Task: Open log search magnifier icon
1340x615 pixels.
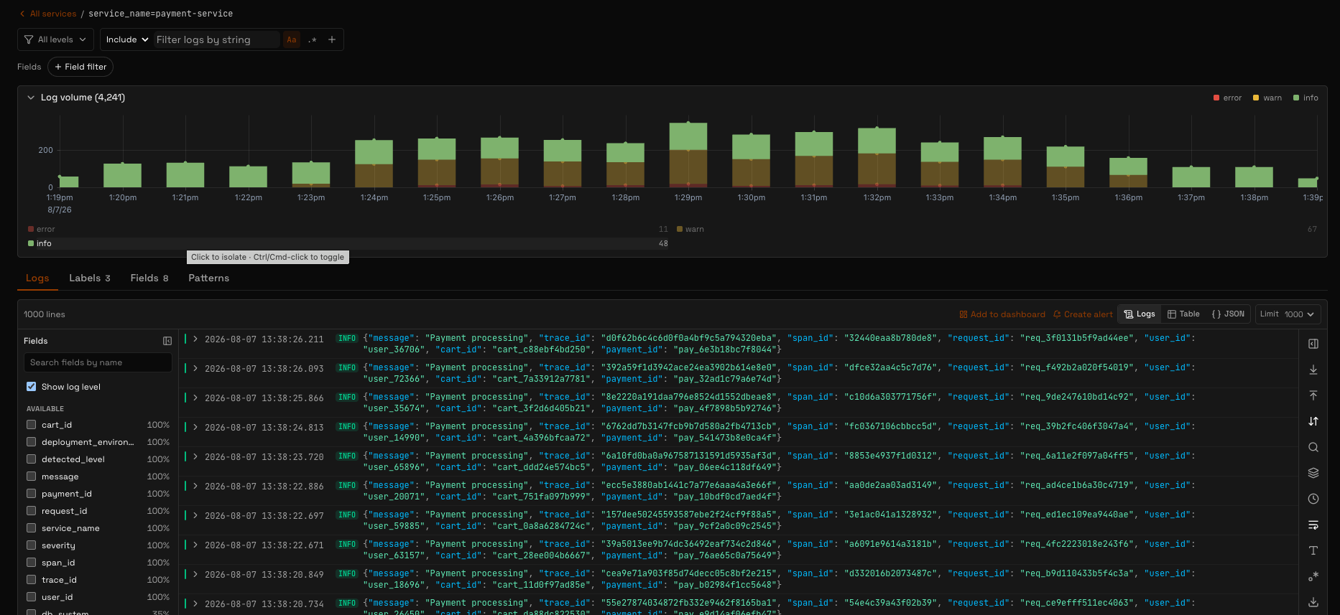Action: [x=1313, y=447]
